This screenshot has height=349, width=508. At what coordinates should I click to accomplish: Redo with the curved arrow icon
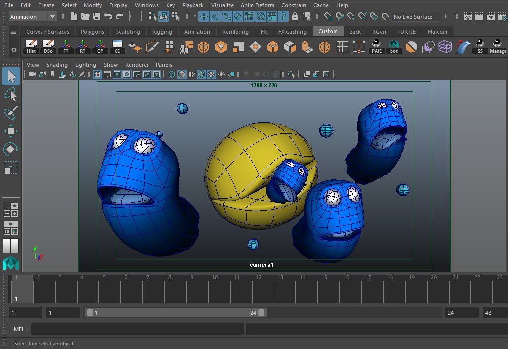coord(119,16)
